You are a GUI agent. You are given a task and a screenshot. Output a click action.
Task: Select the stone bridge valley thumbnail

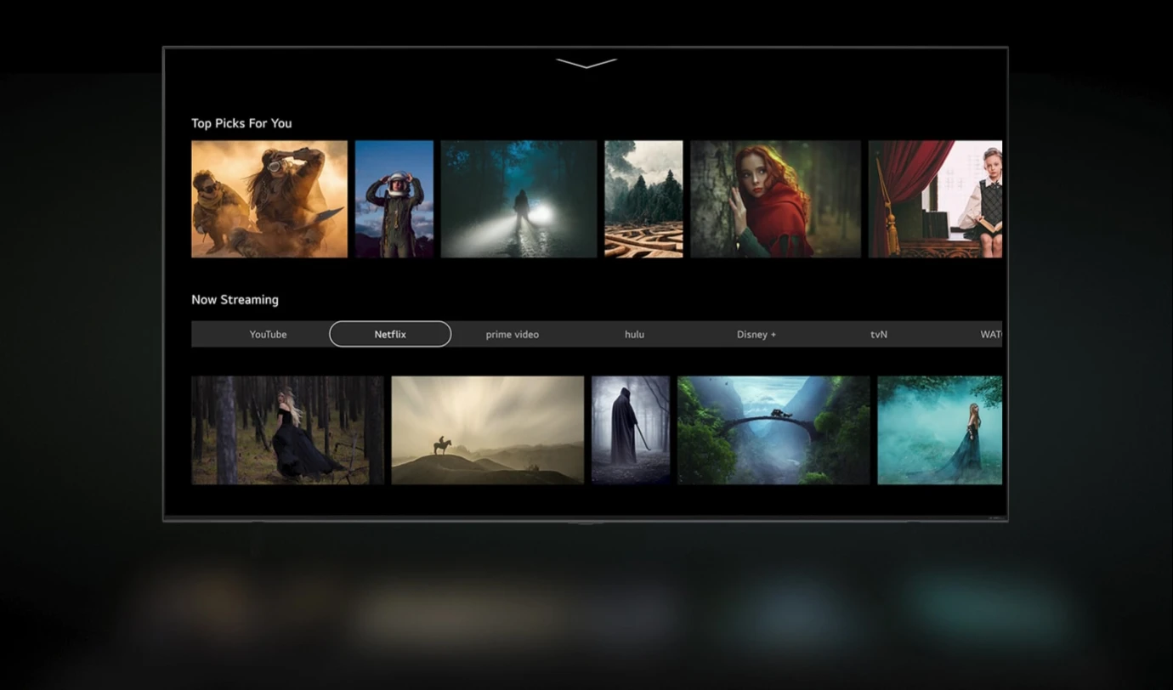coord(773,430)
